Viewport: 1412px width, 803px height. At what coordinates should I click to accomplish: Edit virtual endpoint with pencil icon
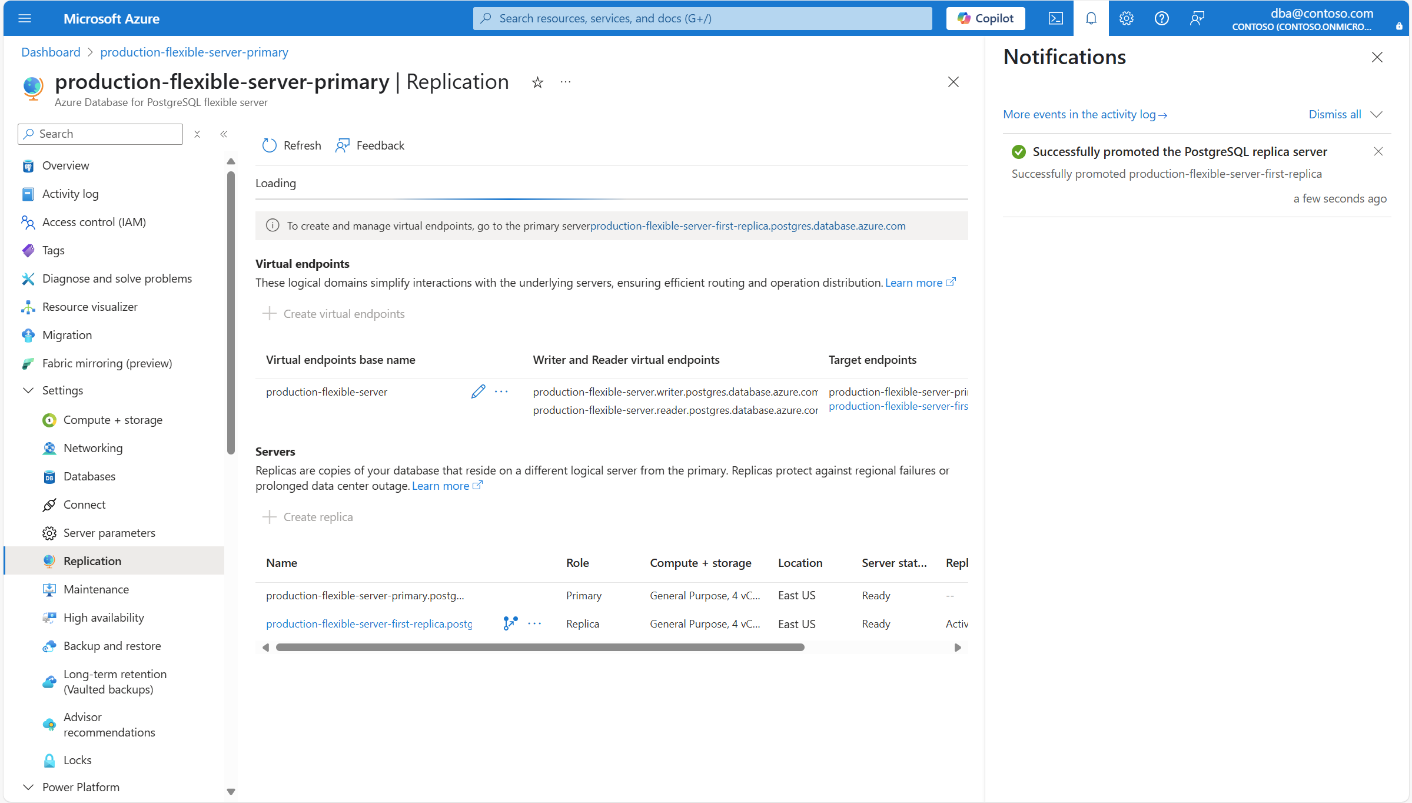[x=478, y=391]
